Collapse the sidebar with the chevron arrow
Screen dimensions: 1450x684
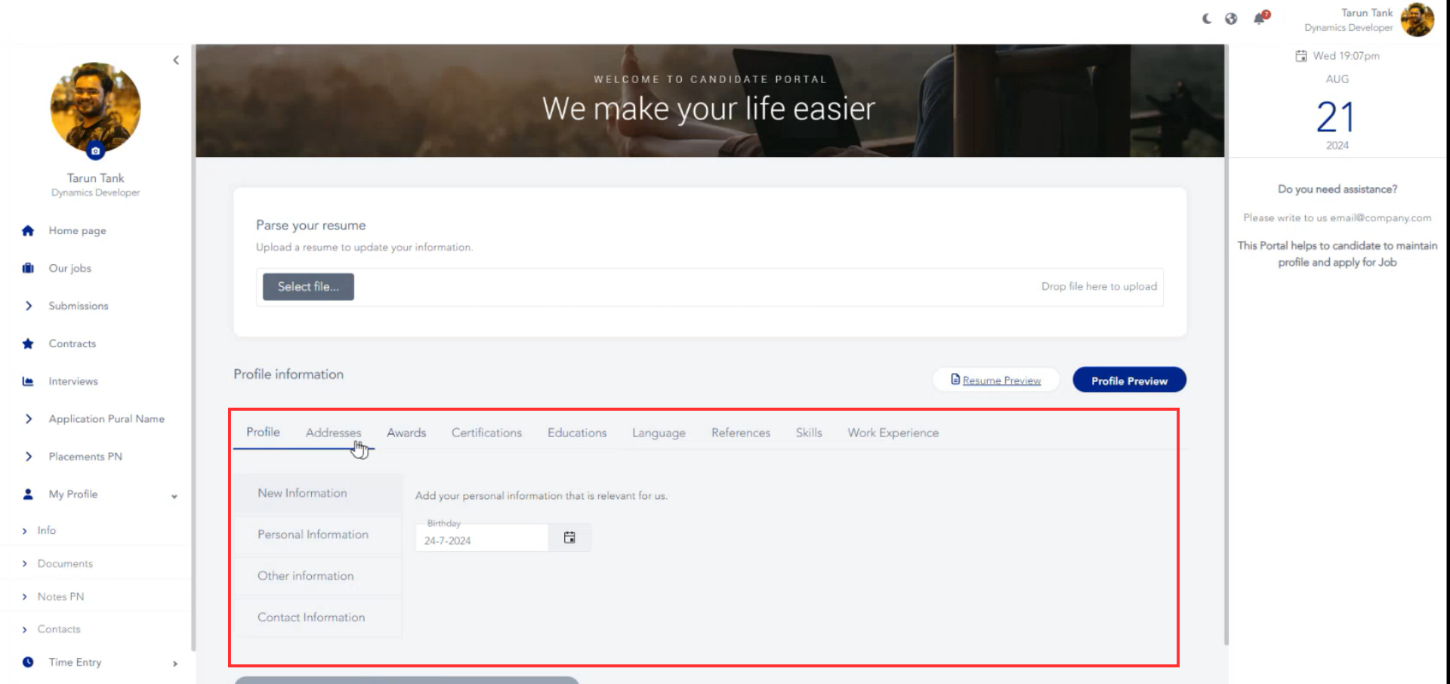176,60
